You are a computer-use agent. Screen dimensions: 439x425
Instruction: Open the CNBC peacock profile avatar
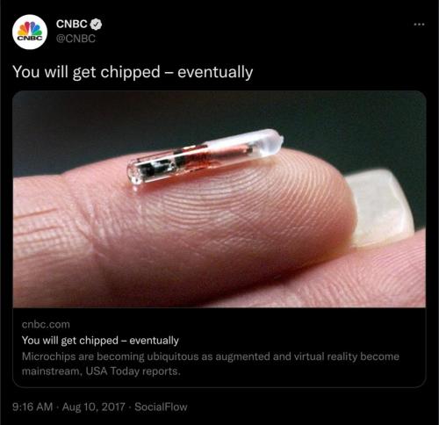coord(30,32)
